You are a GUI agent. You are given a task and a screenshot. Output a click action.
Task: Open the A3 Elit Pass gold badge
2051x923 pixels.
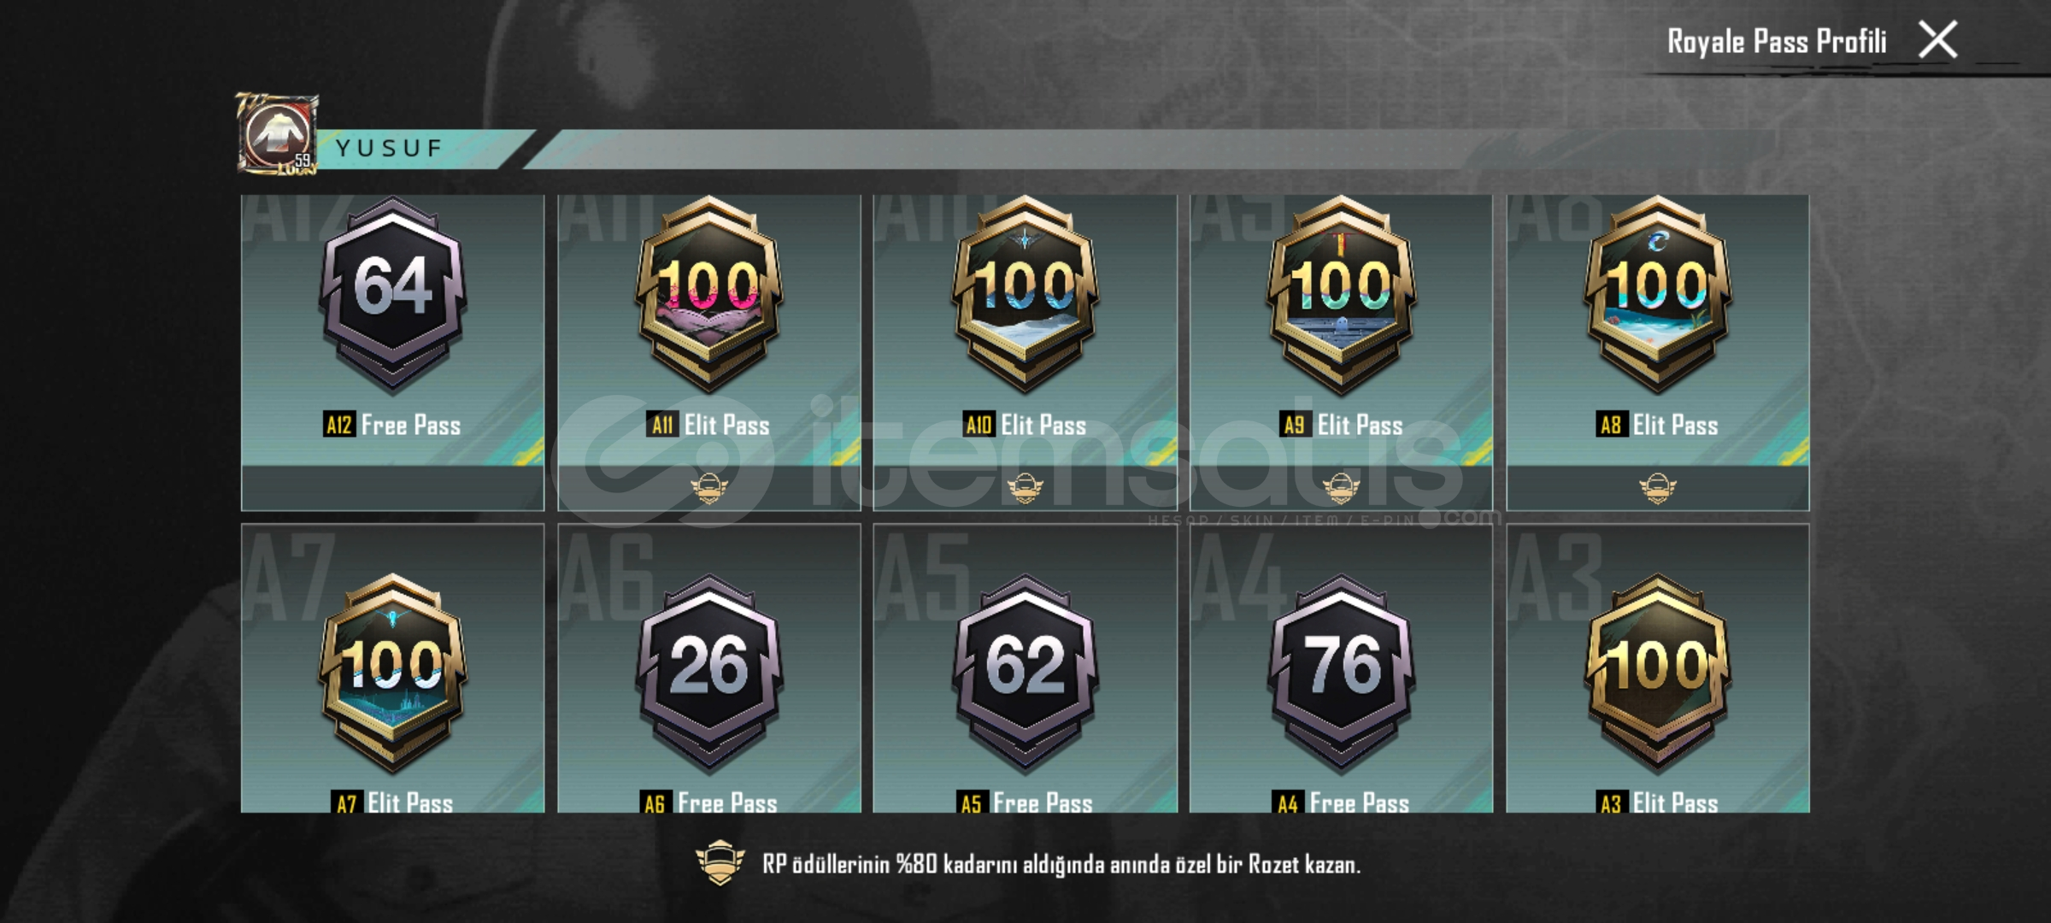click(1657, 673)
